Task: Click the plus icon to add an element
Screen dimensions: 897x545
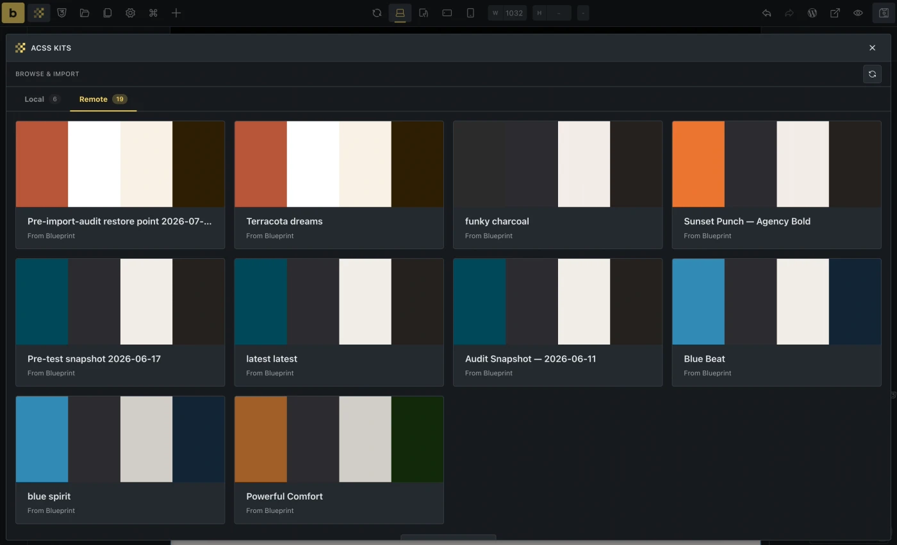Action: click(x=176, y=13)
